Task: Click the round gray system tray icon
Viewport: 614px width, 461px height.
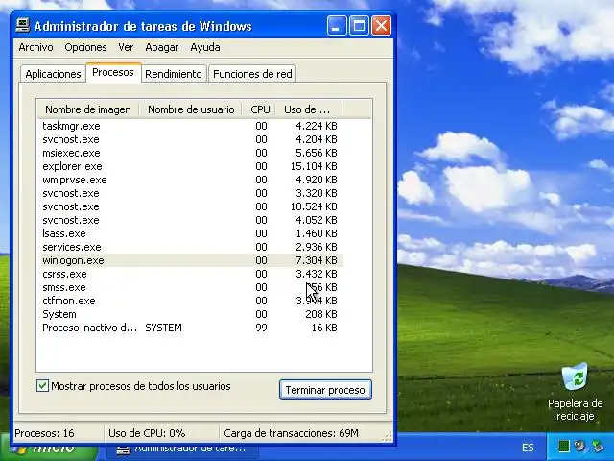Action: (579, 447)
